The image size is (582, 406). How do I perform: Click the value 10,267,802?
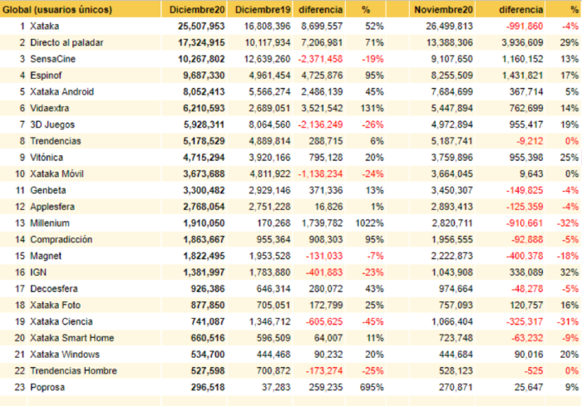(x=201, y=59)
